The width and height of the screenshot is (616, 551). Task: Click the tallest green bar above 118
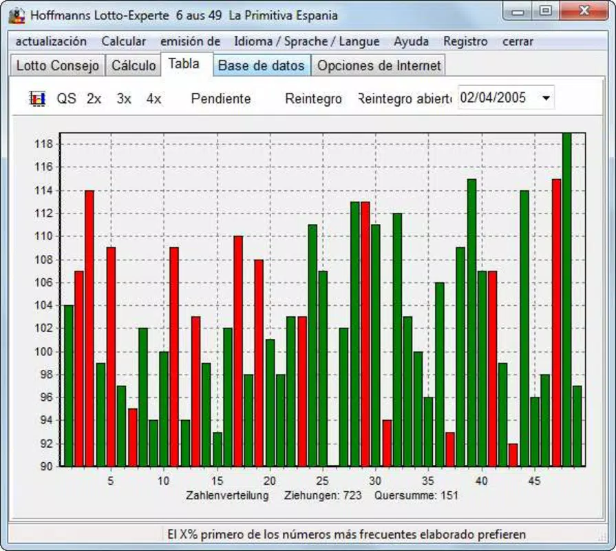[x=566, y=300]
